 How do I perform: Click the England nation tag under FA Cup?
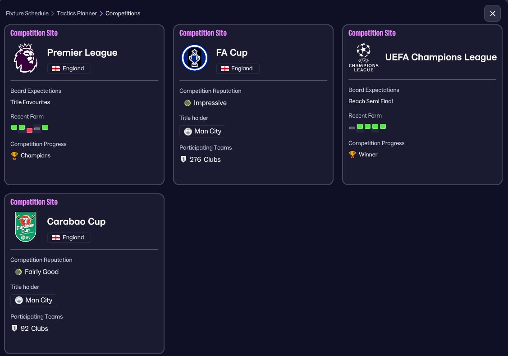[x=238, y=68]
